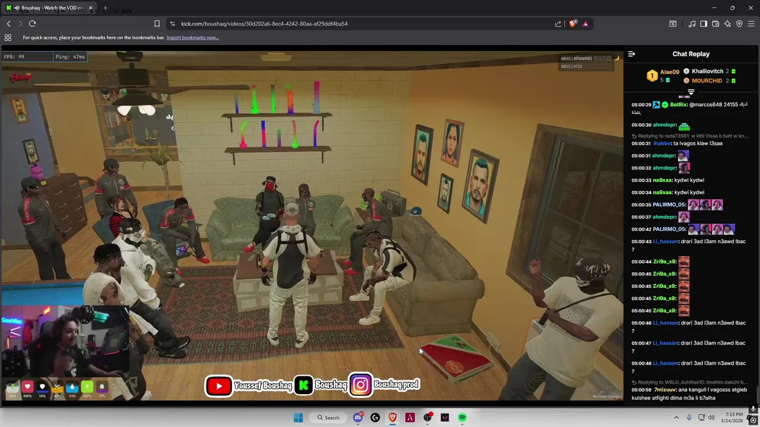Viewport: 760px width, 427px height.
Task: Open Leo AI sparkle icon
Action: tap(727, 24)
